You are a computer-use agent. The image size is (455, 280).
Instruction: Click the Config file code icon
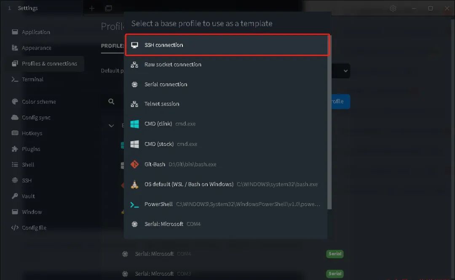(x=15, y=227)
